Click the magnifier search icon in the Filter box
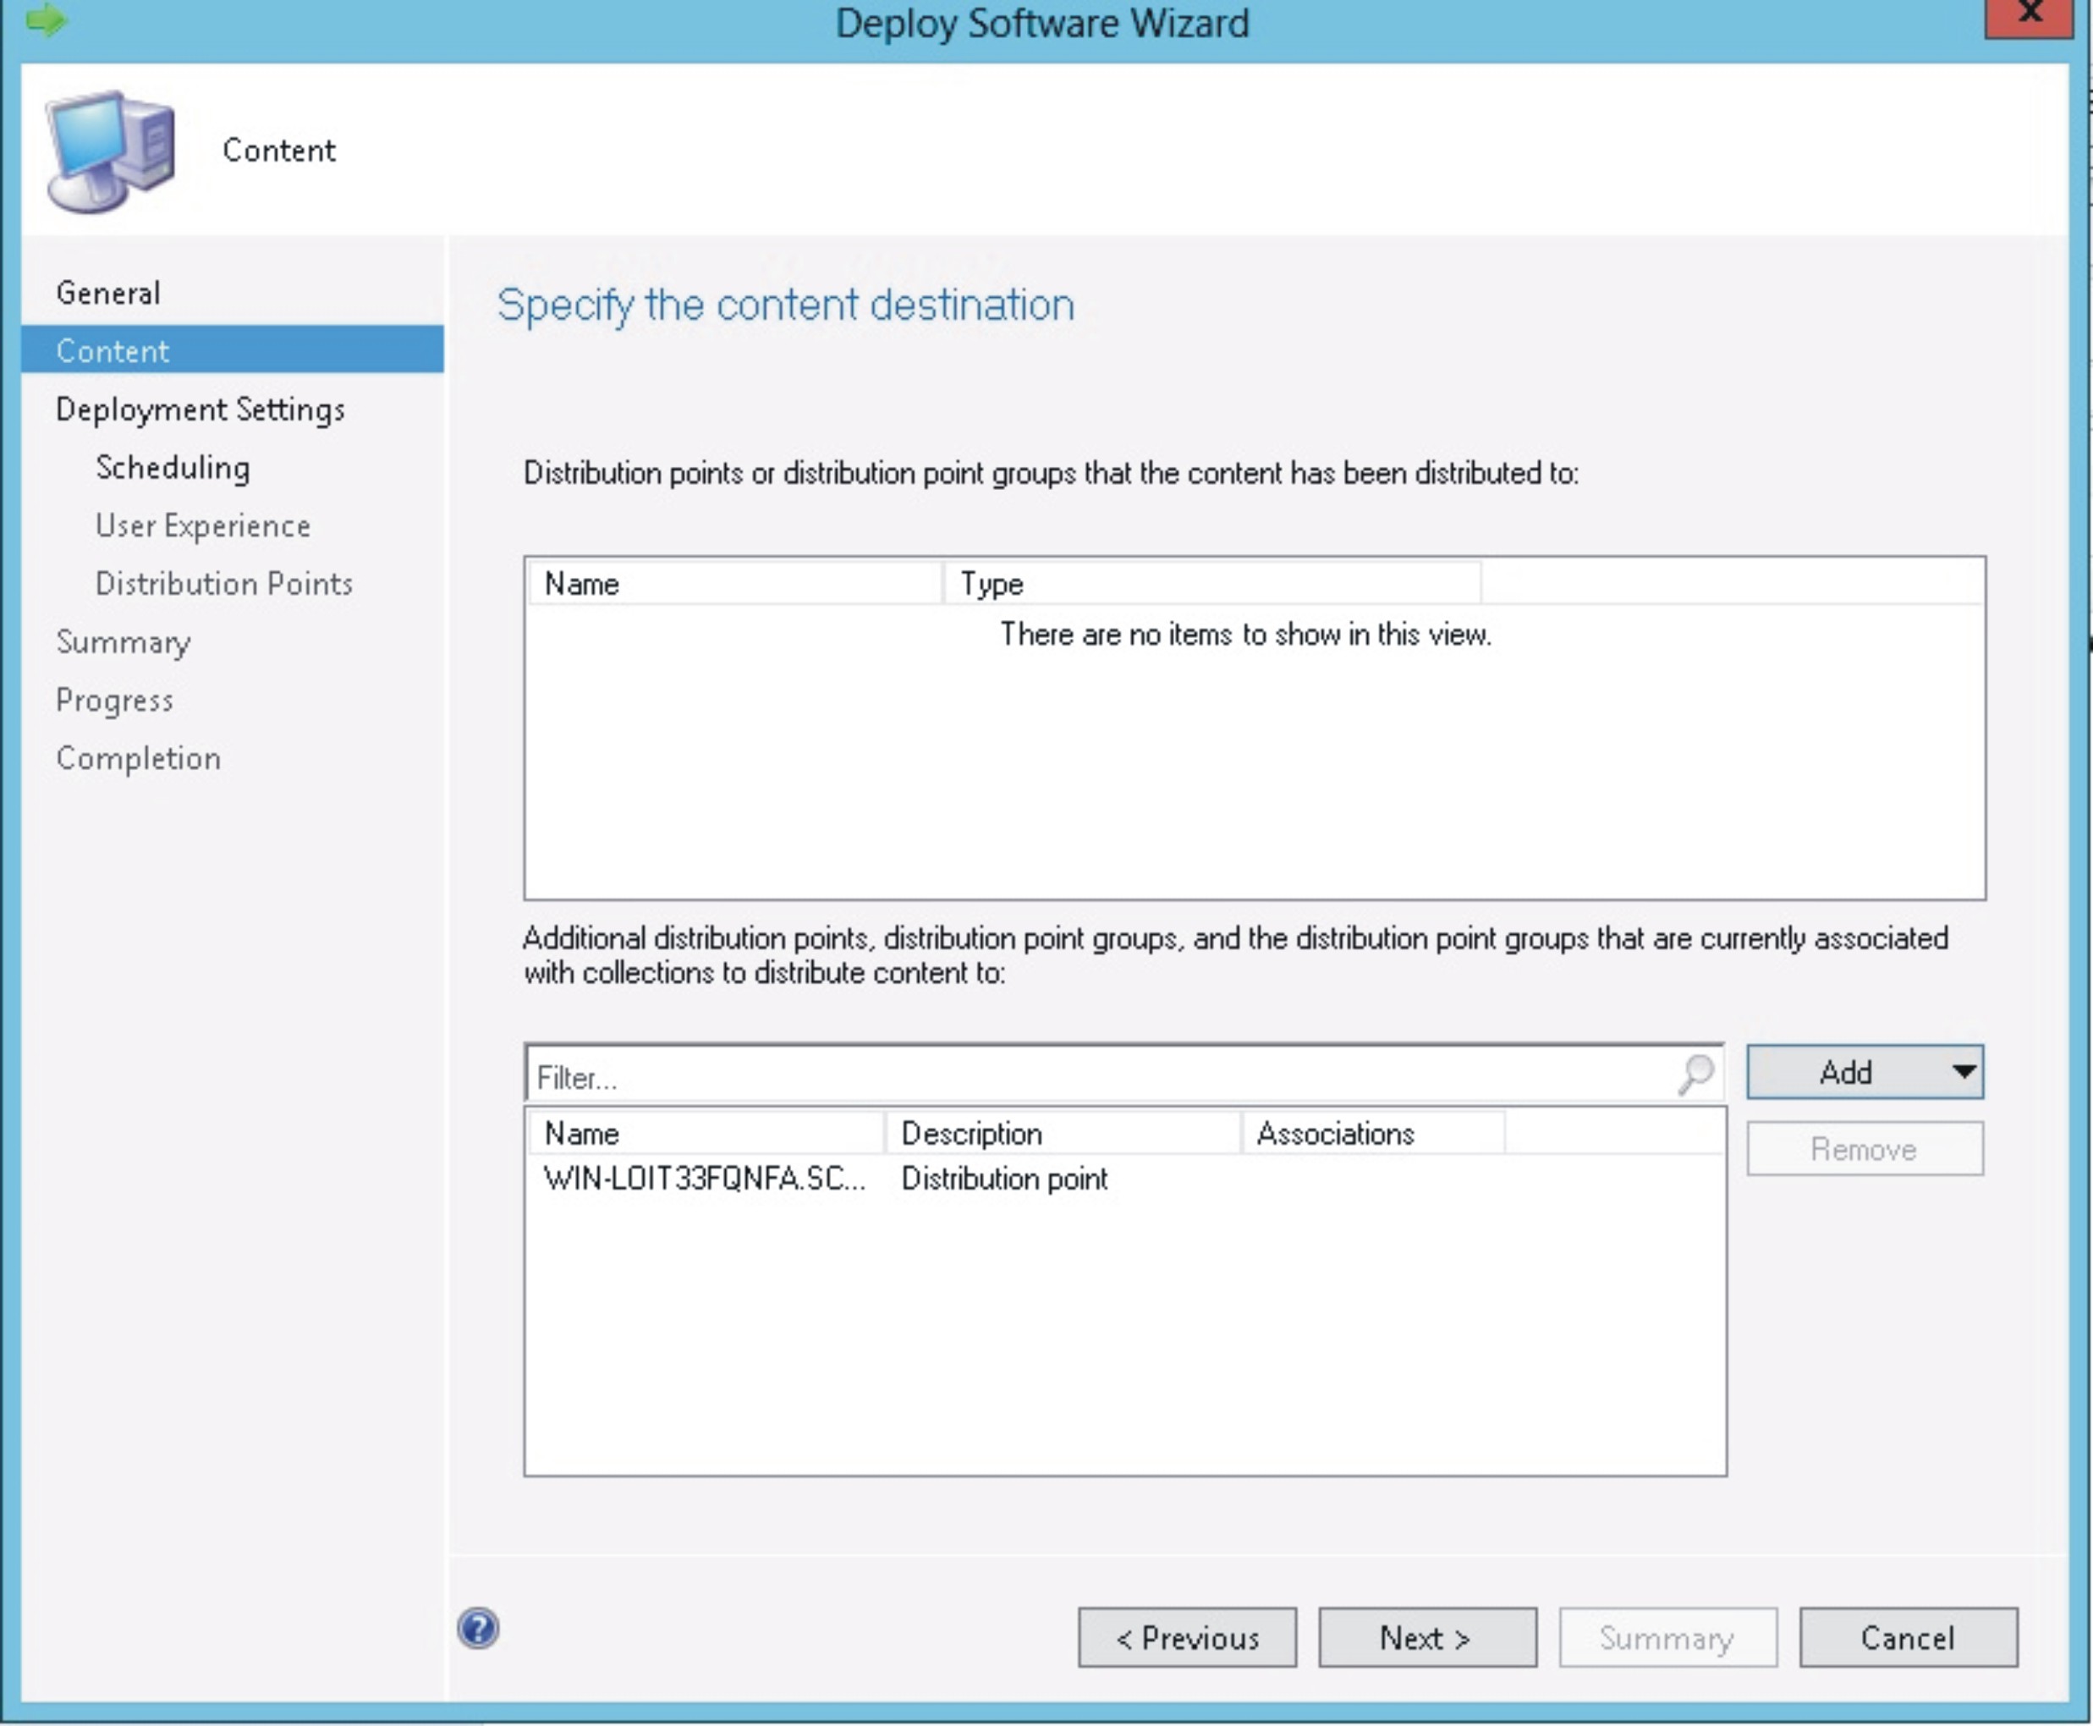The image size is (2093, 1726). tap(1695, 1074)
